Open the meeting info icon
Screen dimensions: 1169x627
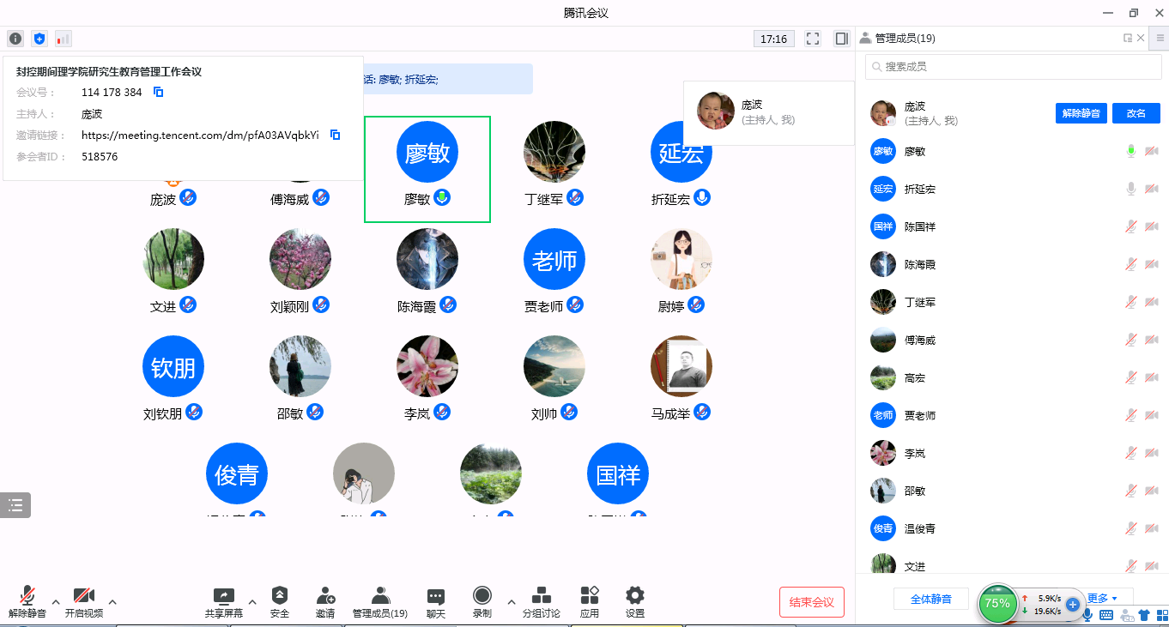(x=15, y=39)
